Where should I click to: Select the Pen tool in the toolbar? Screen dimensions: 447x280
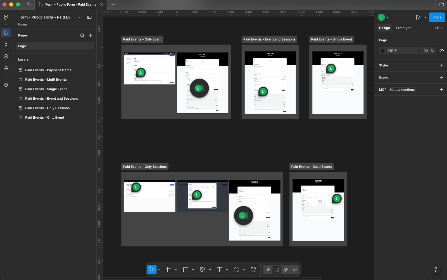click(203, 270)
